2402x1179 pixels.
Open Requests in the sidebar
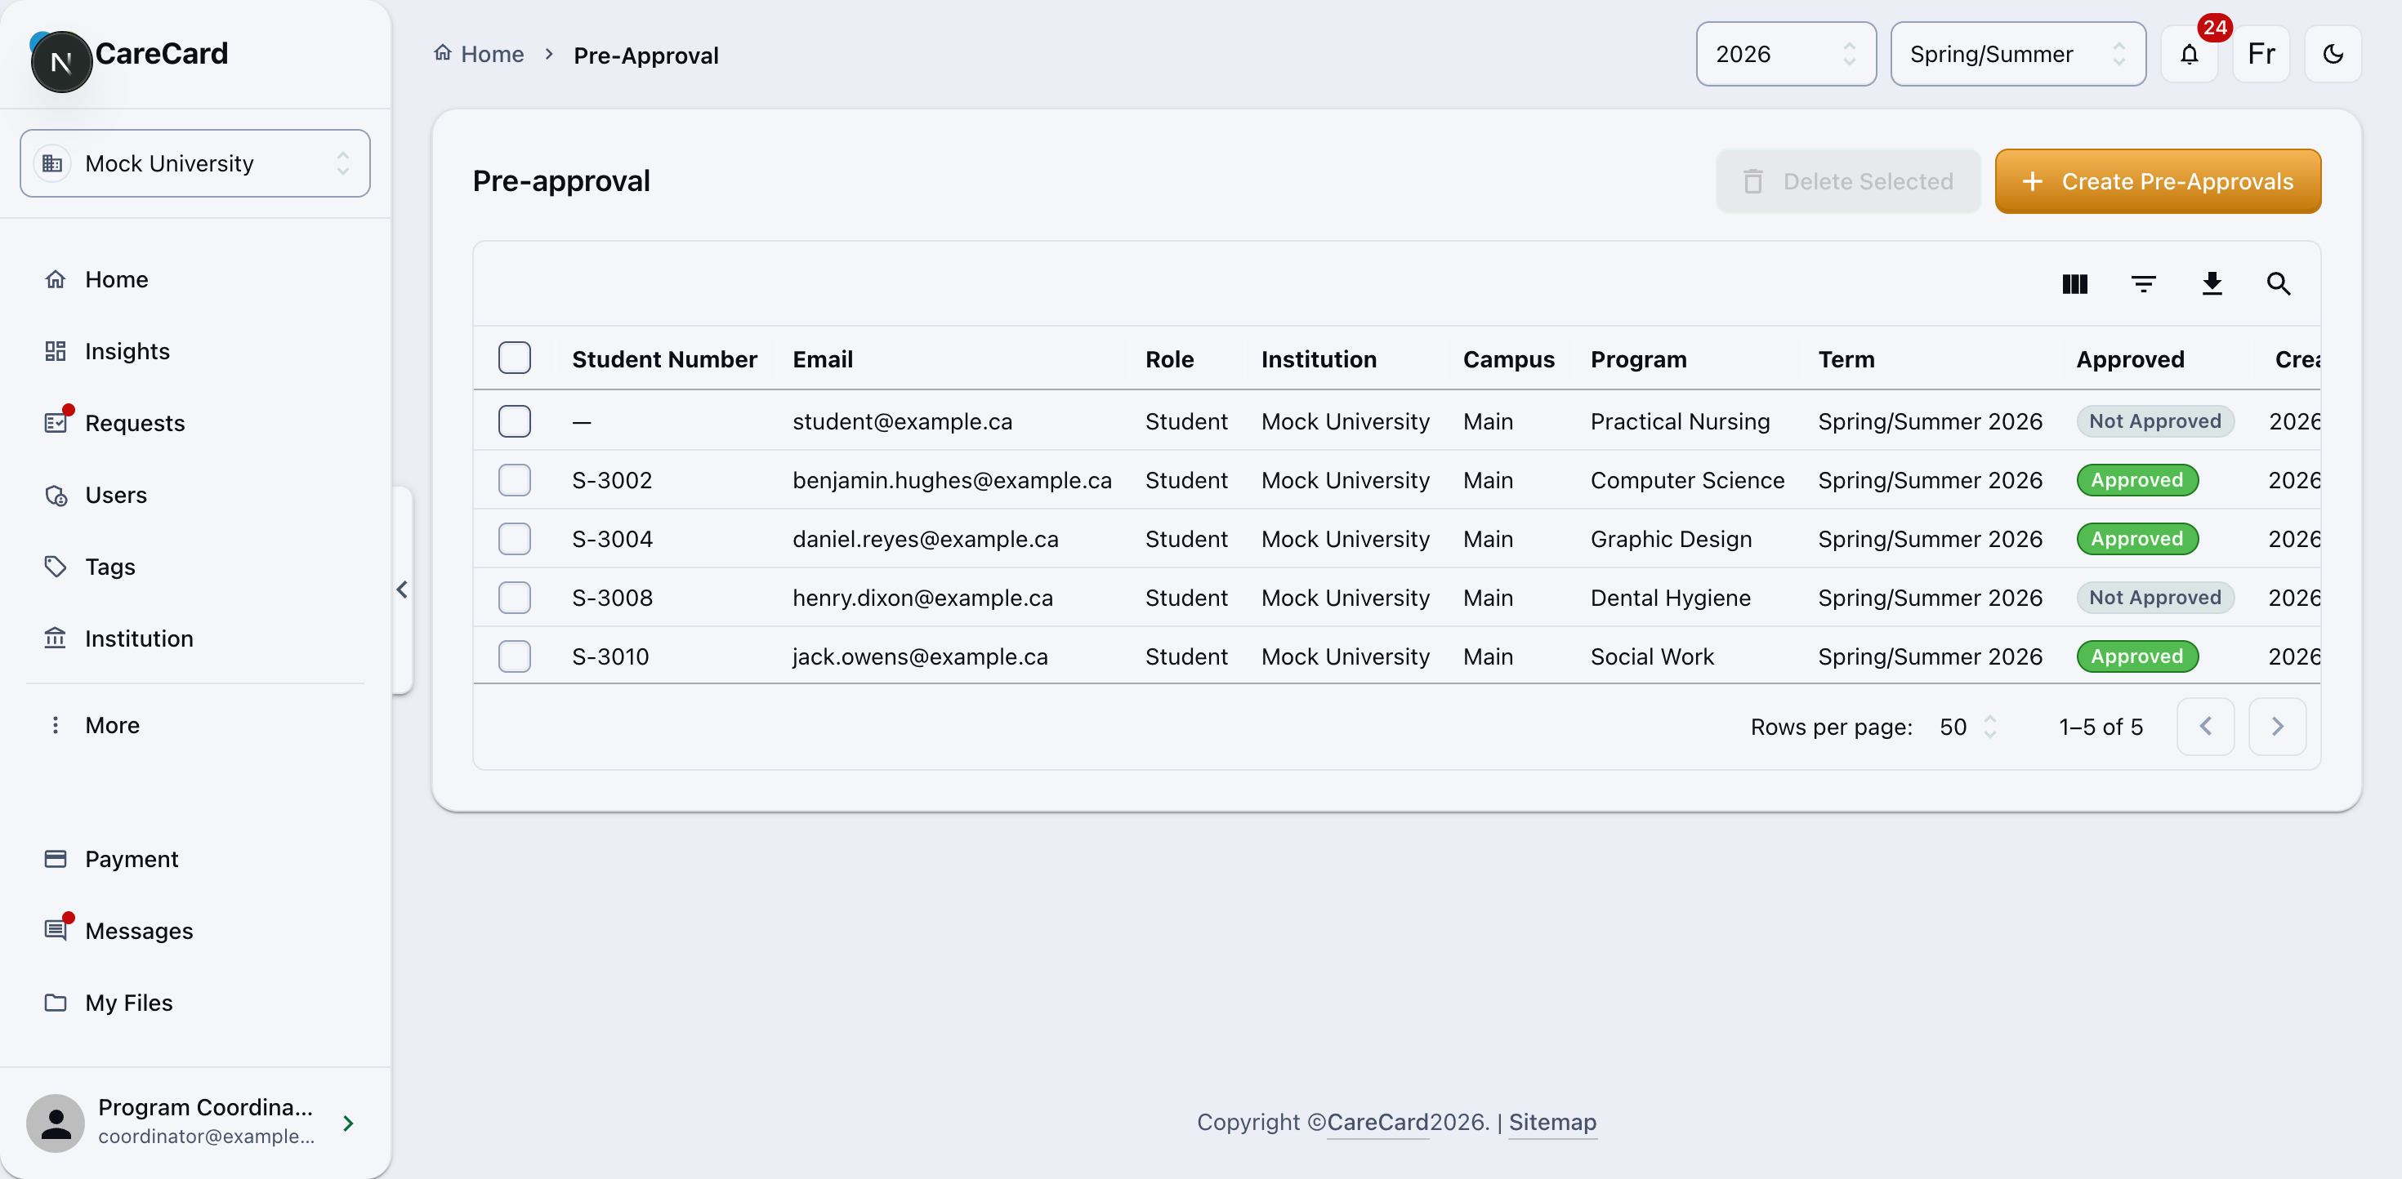coord(195,423)
